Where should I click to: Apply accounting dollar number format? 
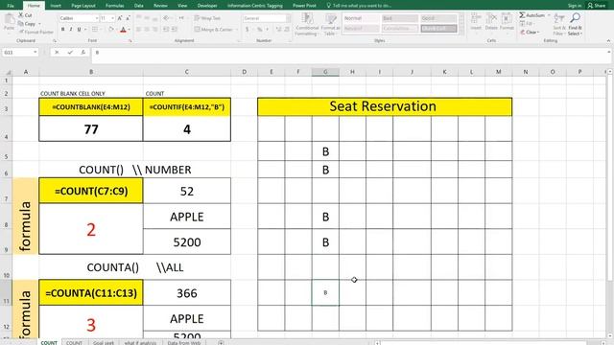(248, 30)
